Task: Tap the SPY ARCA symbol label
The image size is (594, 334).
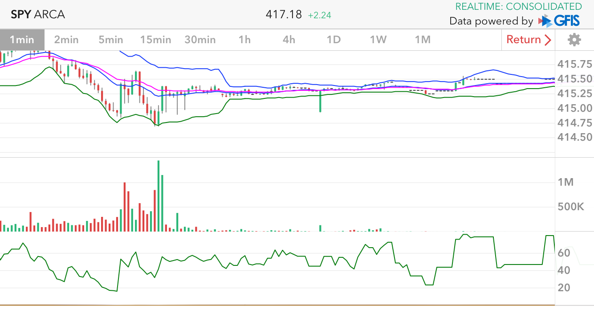Action: tap(38, 14)
